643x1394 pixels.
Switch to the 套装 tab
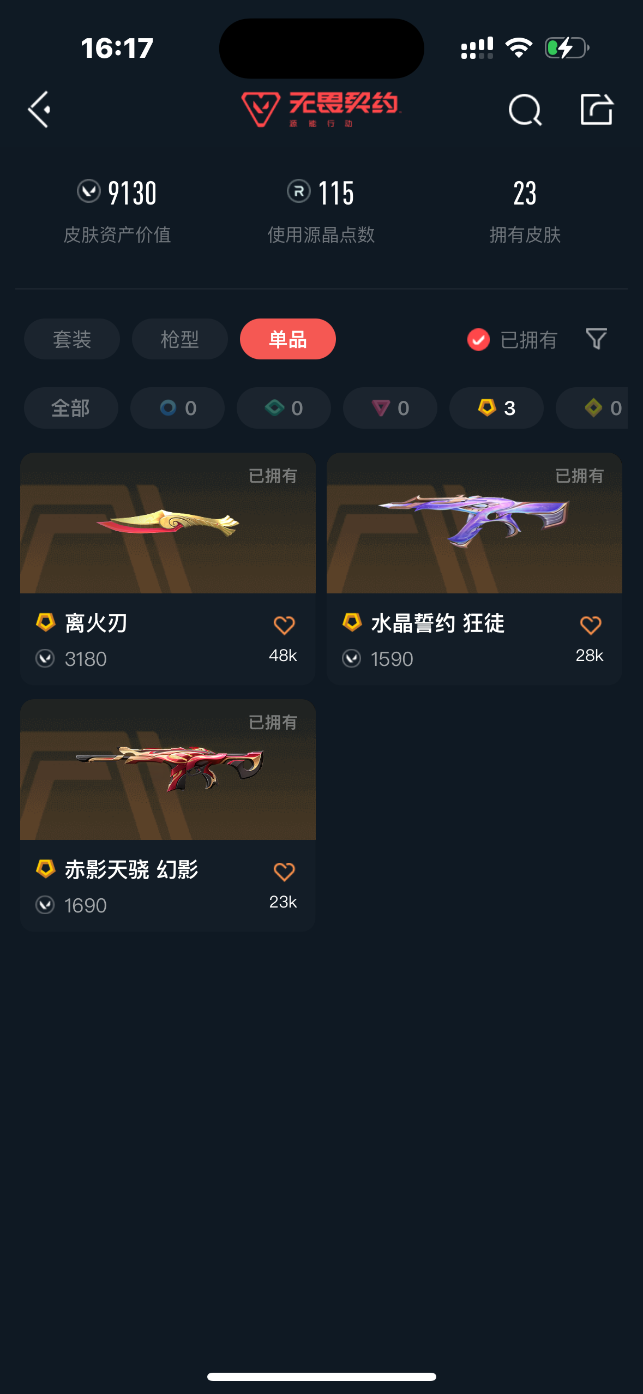pyautogui.click(x=72, y=339)
